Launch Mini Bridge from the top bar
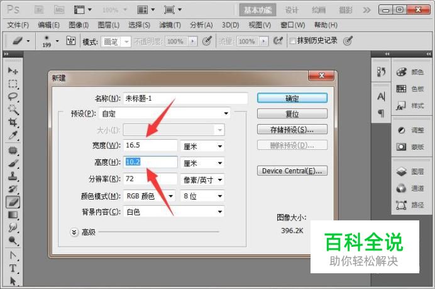The image size is (435, 289). 59,10
